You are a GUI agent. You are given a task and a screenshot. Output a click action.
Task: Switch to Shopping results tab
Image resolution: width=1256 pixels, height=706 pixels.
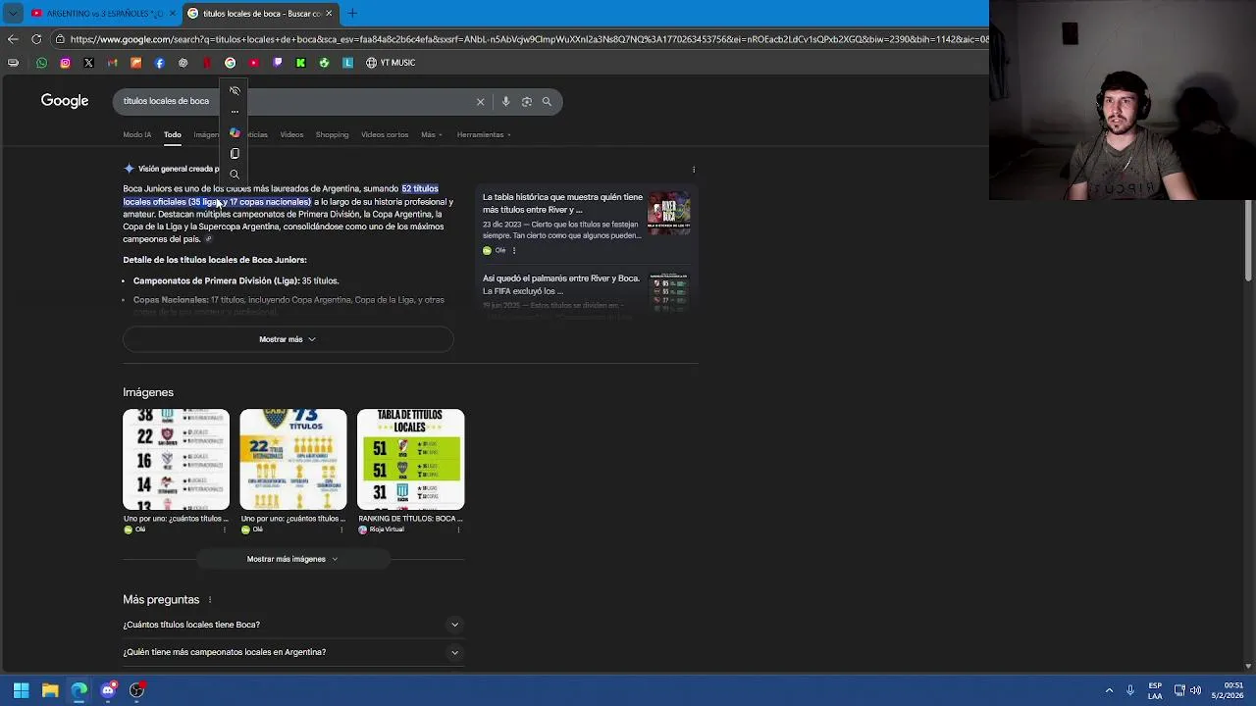[332, 134]
